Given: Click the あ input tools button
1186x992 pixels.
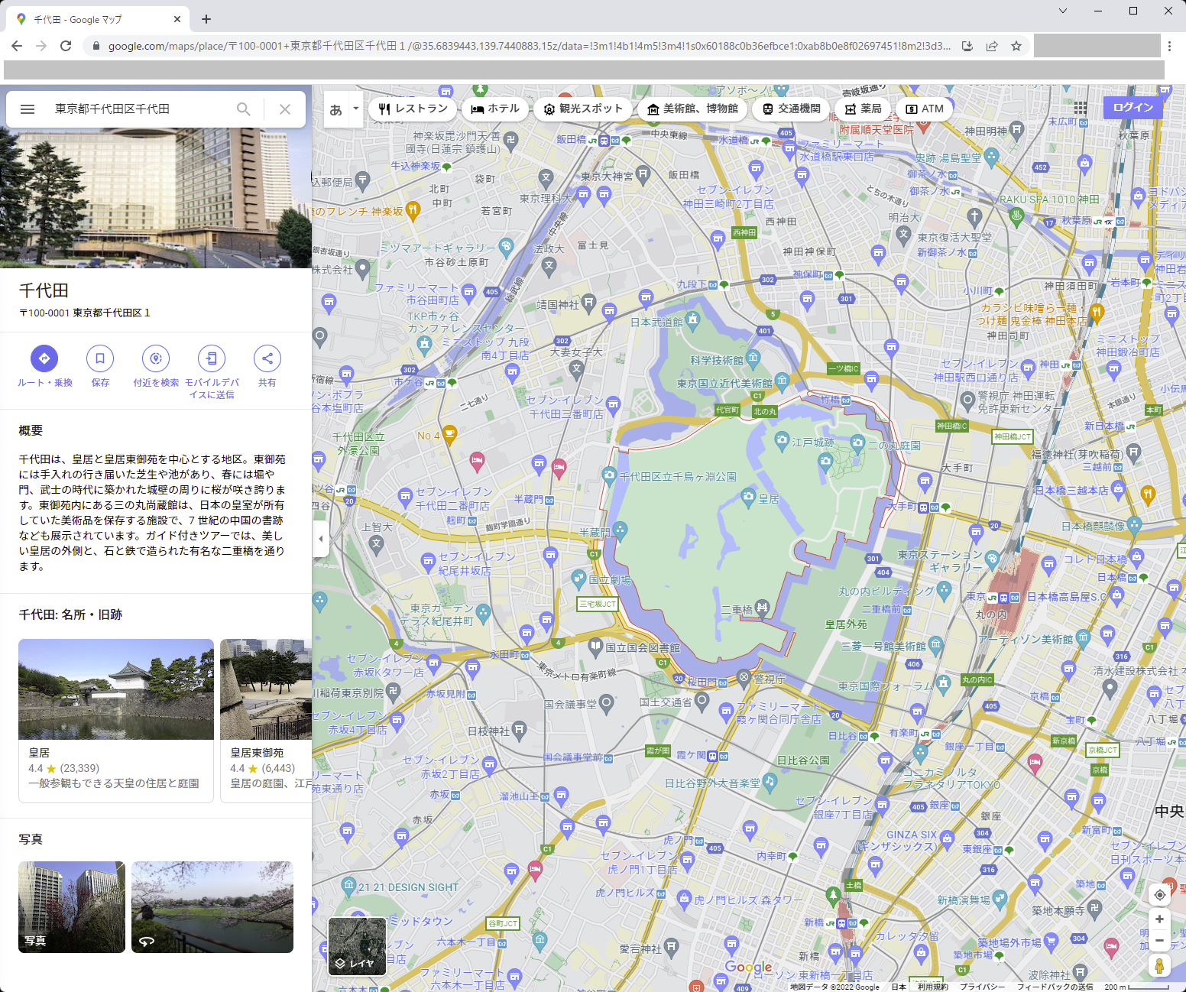Looking at the screenshot, I should click(x=336, y=109).
